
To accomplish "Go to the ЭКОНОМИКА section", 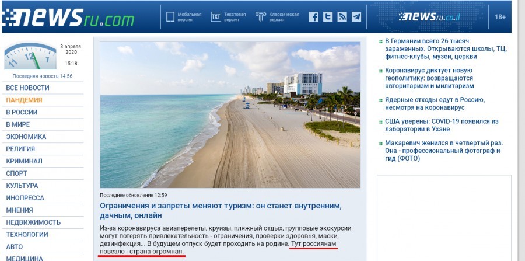I will pyautogui.click(x=26, y=137).
